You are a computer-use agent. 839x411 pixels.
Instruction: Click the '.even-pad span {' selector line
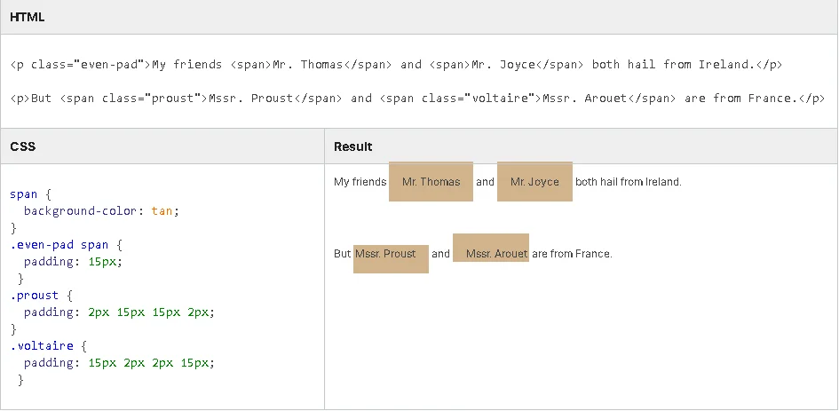pyautogui.click(x=67, y=245)
